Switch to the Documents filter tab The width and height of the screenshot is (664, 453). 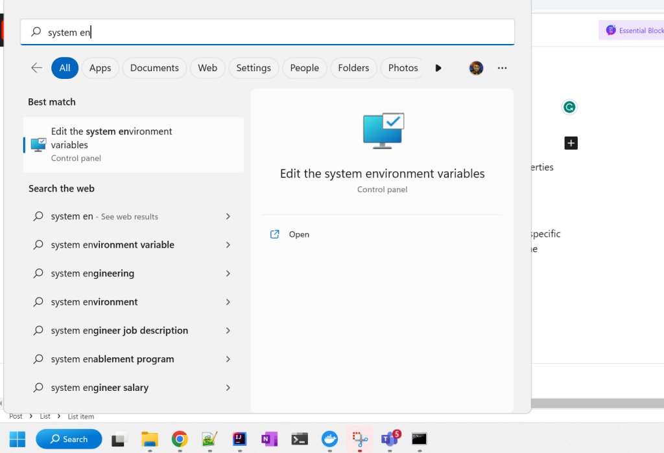[x=154, y=68]
